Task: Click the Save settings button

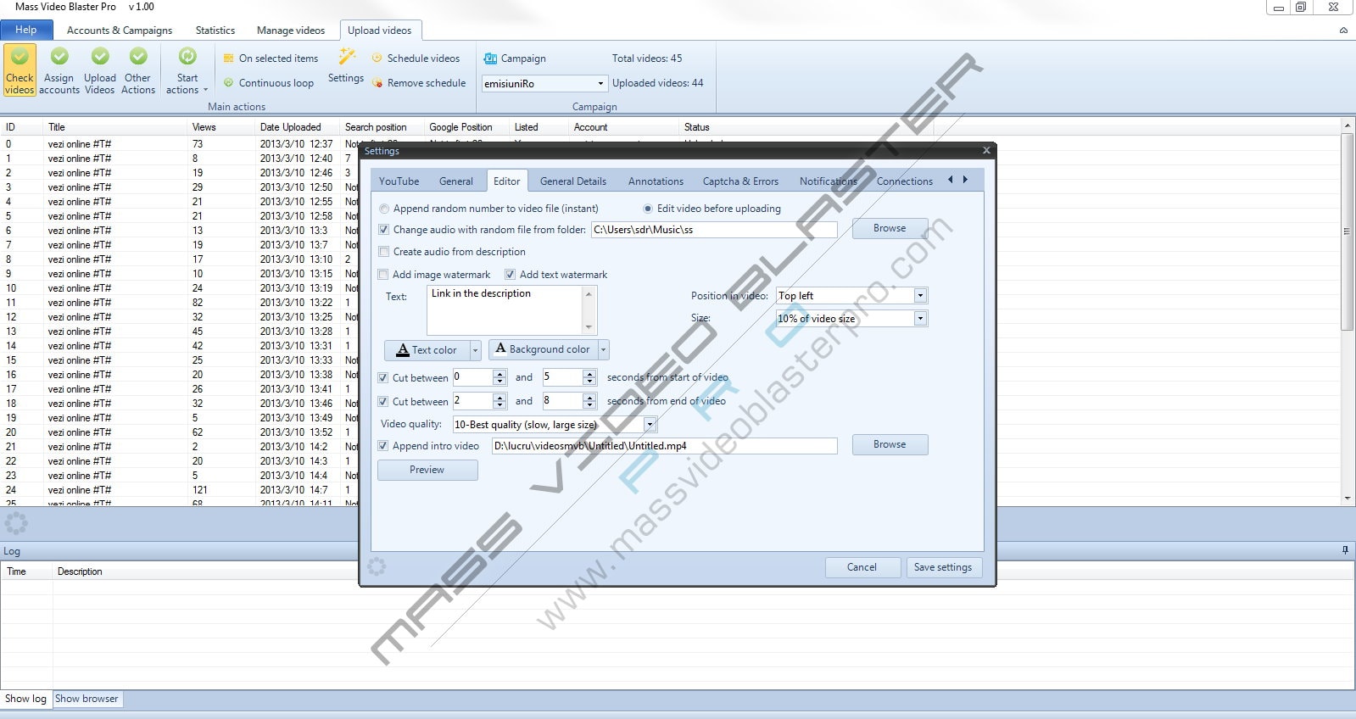Action: pos(943,567)
